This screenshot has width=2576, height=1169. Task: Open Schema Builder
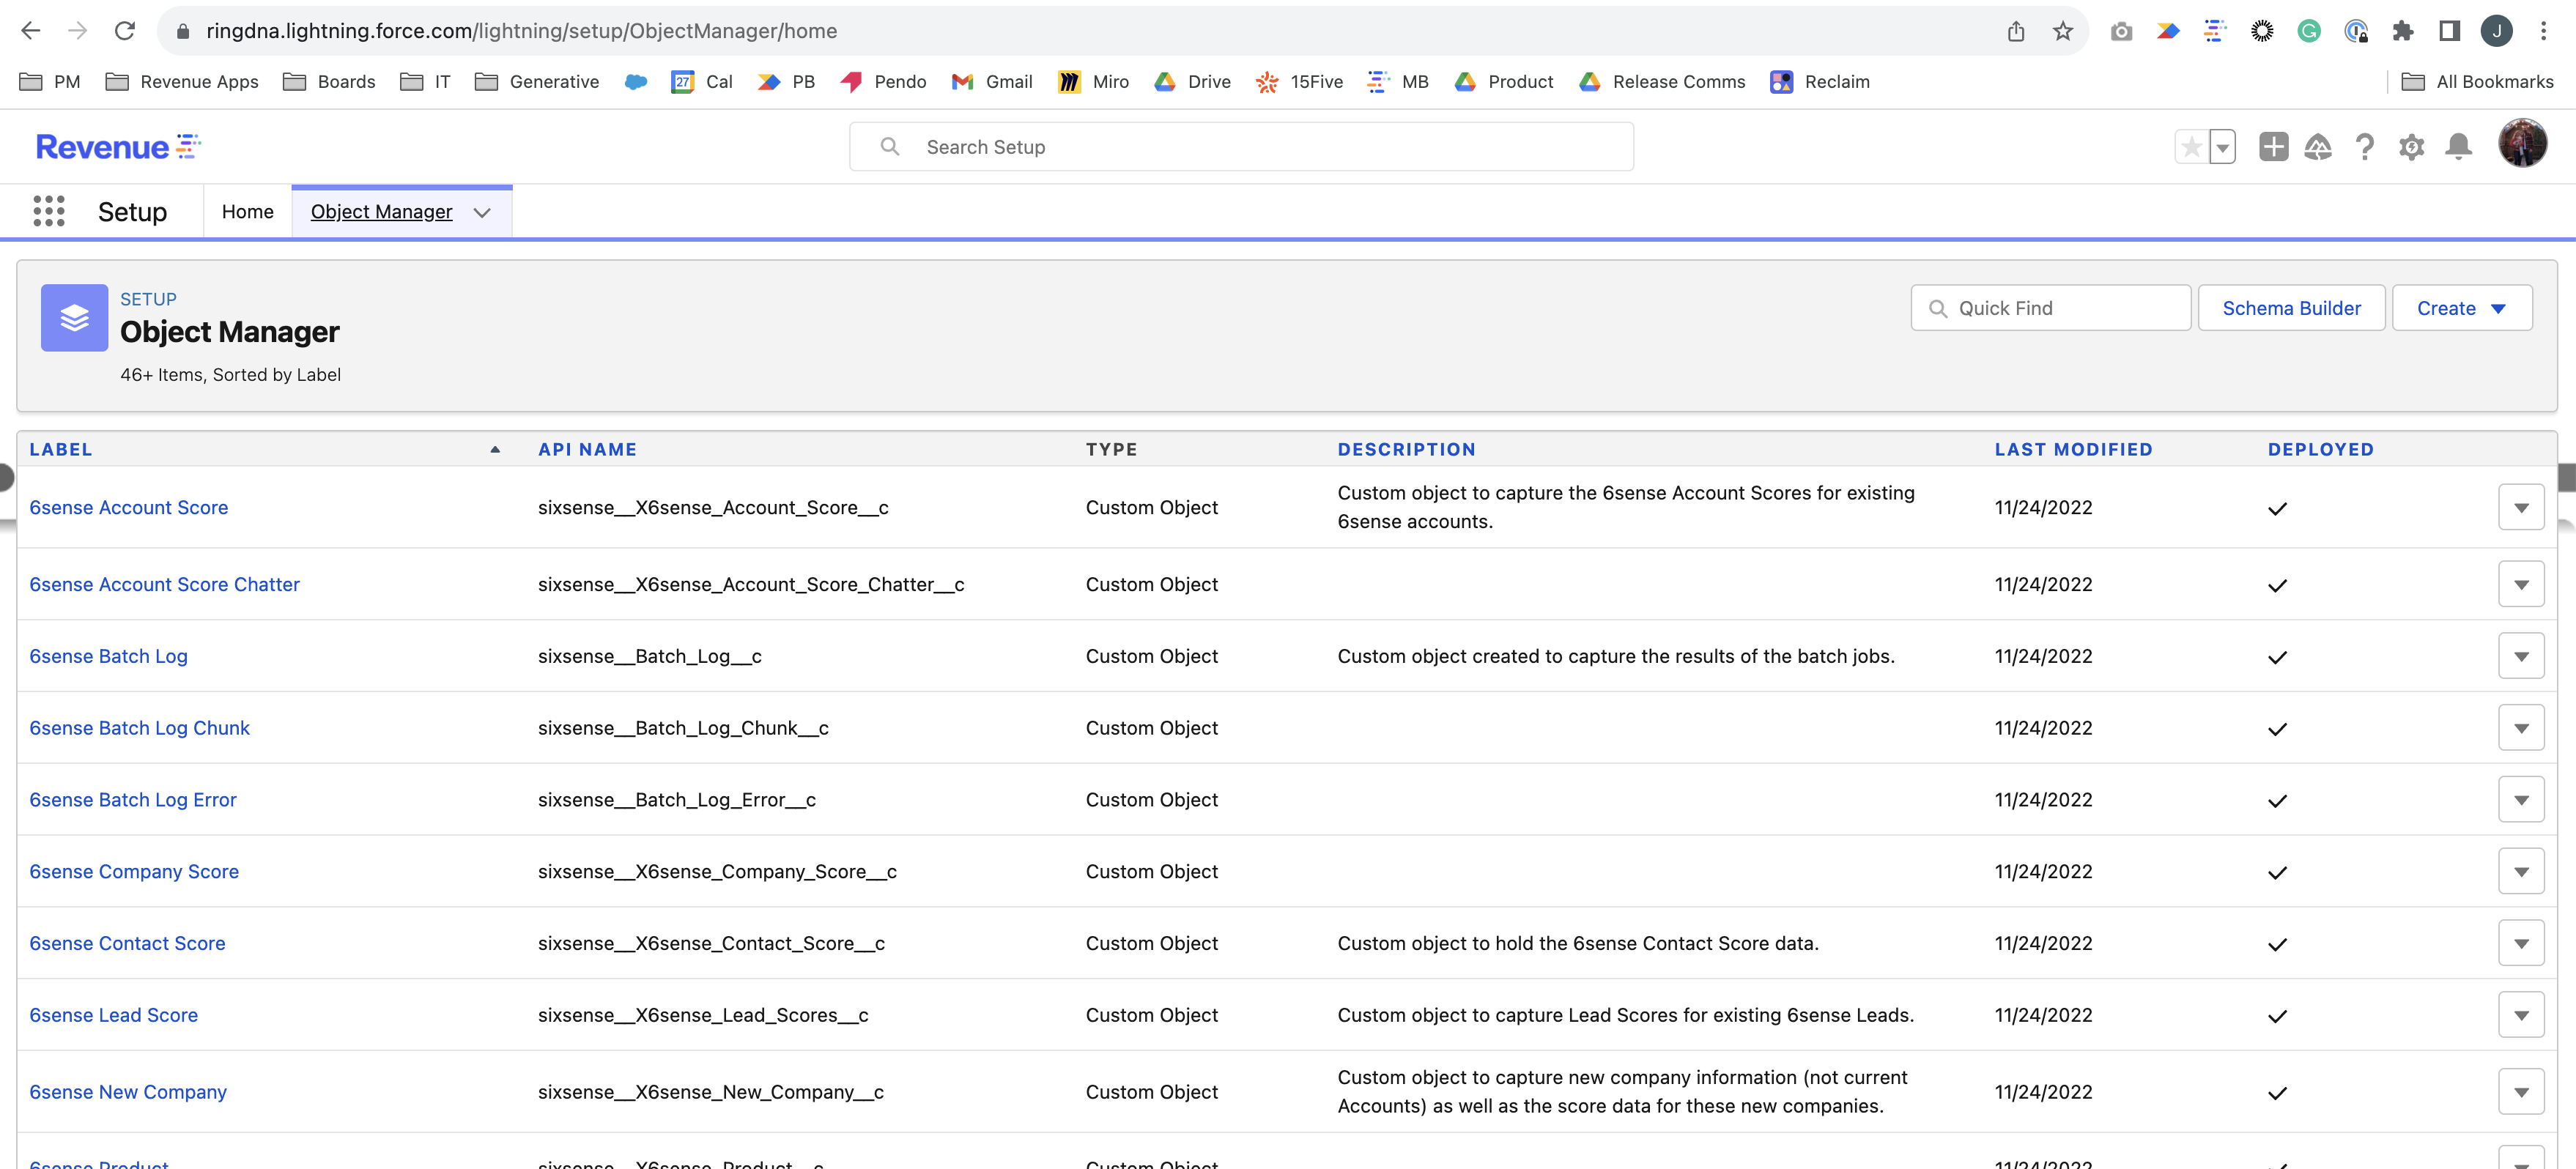coord(2291,308)
